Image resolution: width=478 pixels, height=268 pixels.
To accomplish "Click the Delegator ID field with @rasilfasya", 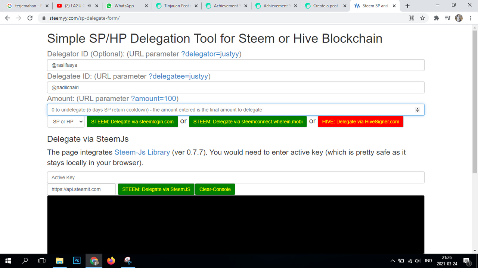I will point(236,65).
